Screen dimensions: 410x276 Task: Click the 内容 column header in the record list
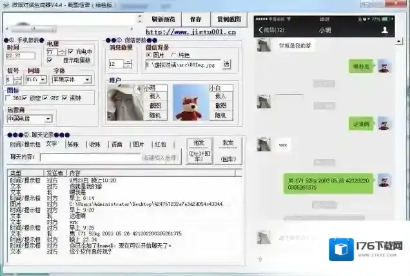tap(151, 173)
